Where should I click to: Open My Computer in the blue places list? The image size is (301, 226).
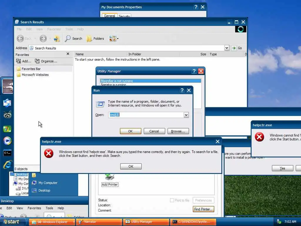pos(45,183)
